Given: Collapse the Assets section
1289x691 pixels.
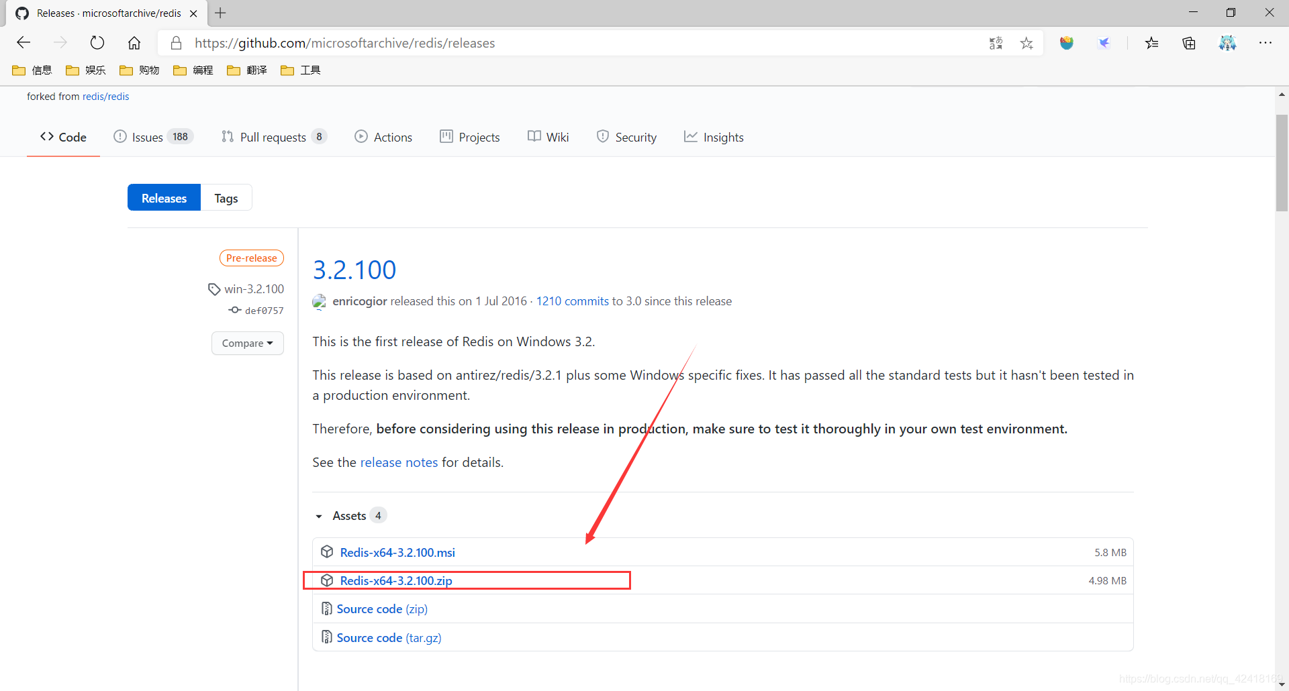Looking at the screenshot, I should [x=350, y=515].
